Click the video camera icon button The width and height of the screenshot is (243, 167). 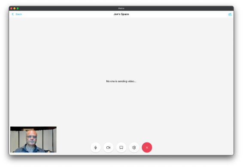tap(109, 148)
